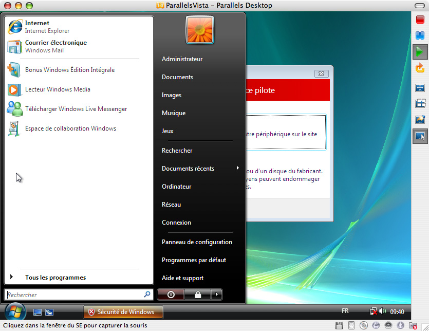Screen dimensions: 429x331
Task: Click the floppy disk status icon
Action: point(339,325)
